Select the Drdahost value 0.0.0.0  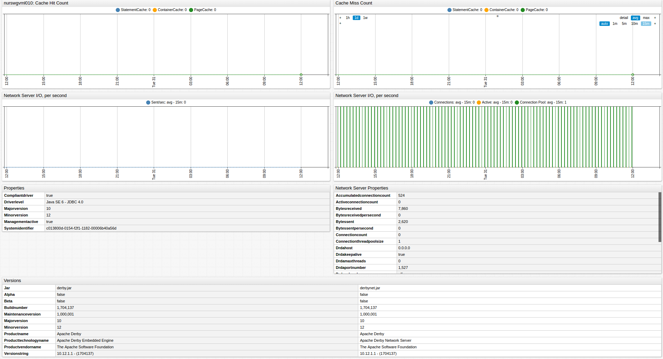404,248
